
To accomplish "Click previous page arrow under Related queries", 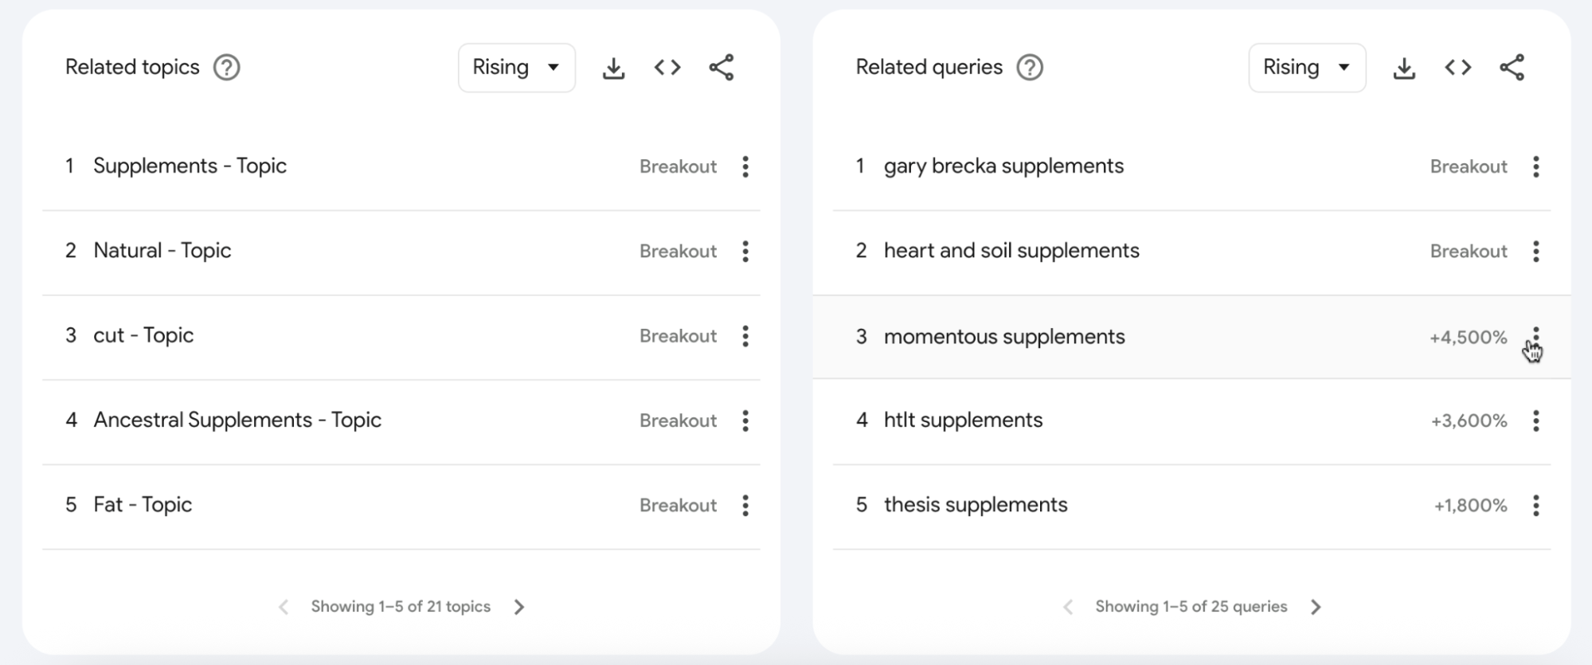I will 1068,606.
